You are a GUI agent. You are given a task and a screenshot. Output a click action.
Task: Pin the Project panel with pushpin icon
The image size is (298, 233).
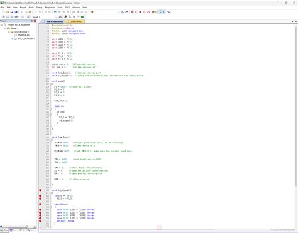click(32, 21)
